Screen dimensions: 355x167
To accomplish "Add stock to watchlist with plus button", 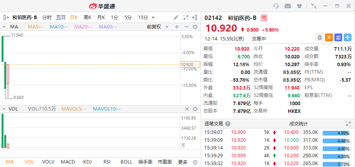I will [x=348, y=37].
